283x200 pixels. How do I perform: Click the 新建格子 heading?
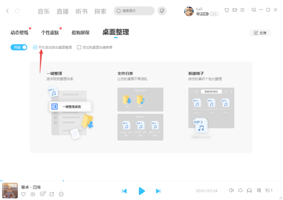[x=196, y=74]
